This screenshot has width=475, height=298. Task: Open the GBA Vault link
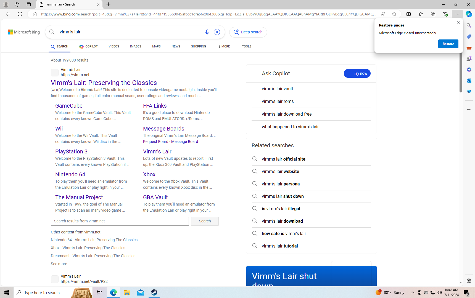point(155,197)
